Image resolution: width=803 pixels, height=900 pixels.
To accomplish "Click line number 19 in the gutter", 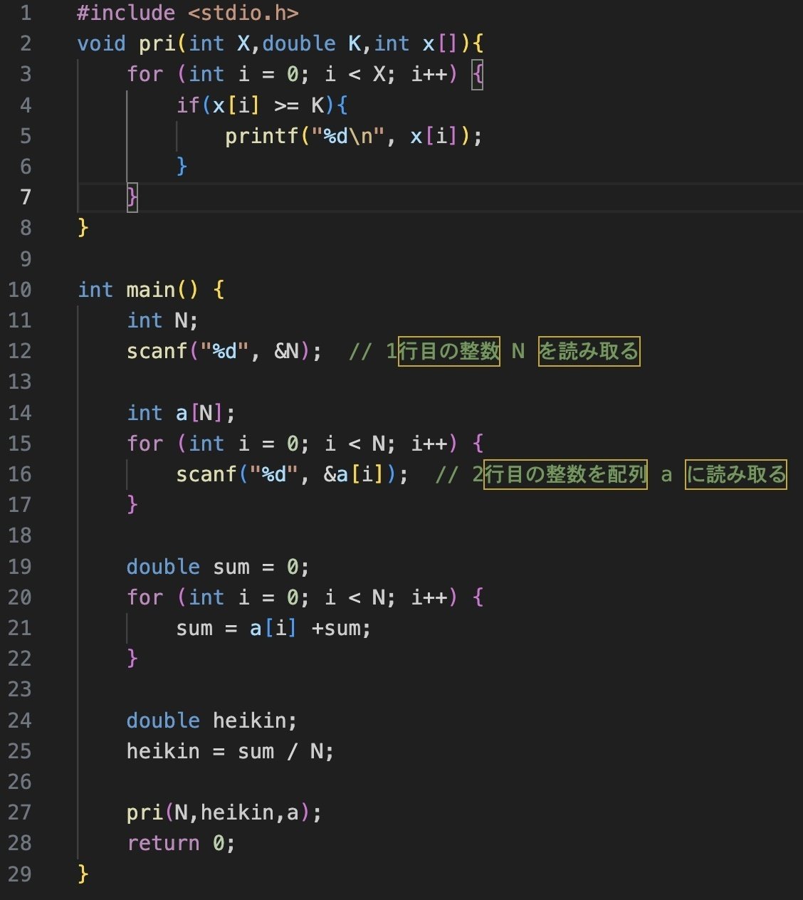I will tap(20, 567).
